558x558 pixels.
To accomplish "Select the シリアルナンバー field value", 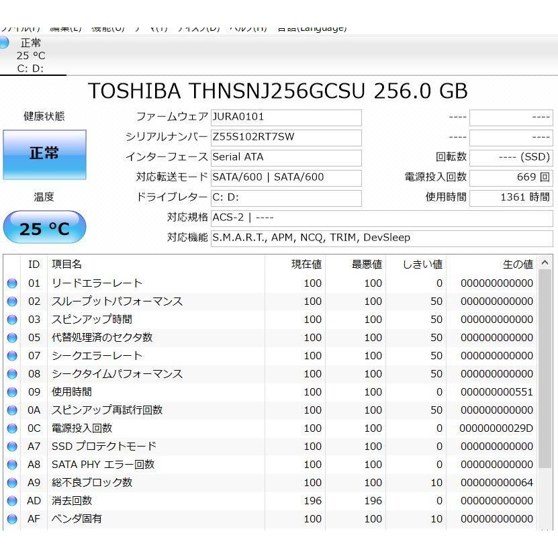I will coord(286,137).
